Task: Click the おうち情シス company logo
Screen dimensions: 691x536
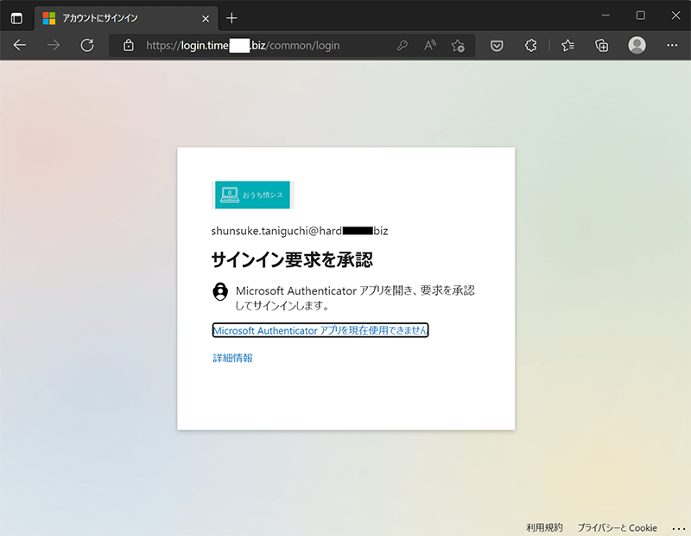Action: point(252,195)
